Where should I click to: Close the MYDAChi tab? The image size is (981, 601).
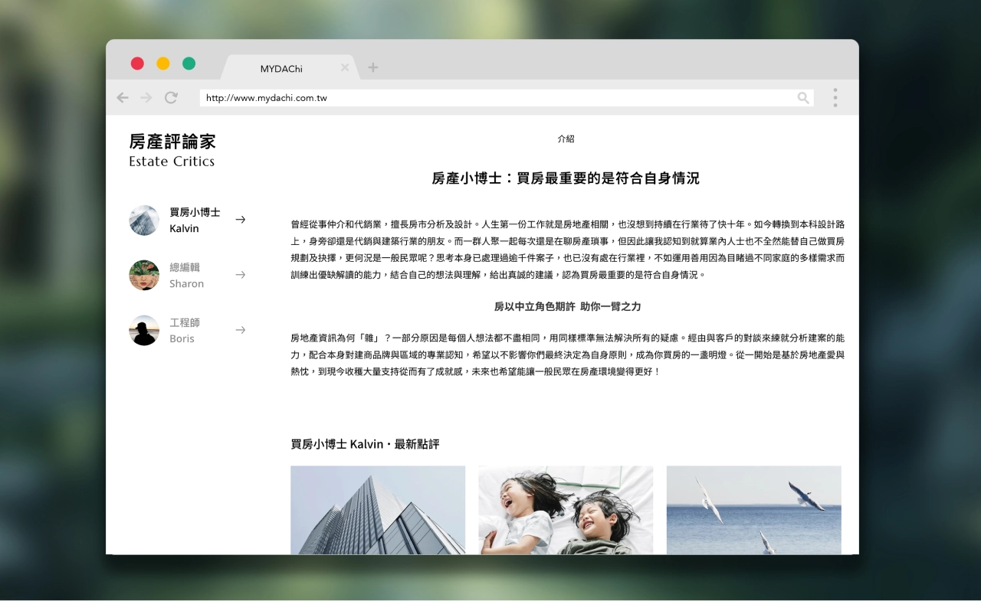[x=345, y=68]
